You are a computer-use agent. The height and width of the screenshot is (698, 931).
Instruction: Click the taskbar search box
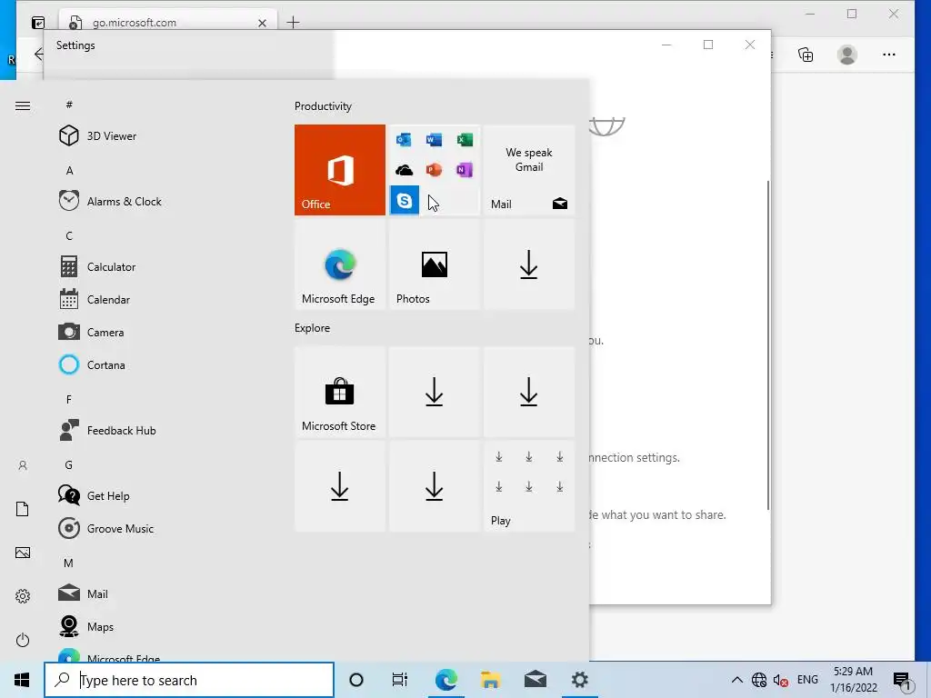[x=189, y=680]
